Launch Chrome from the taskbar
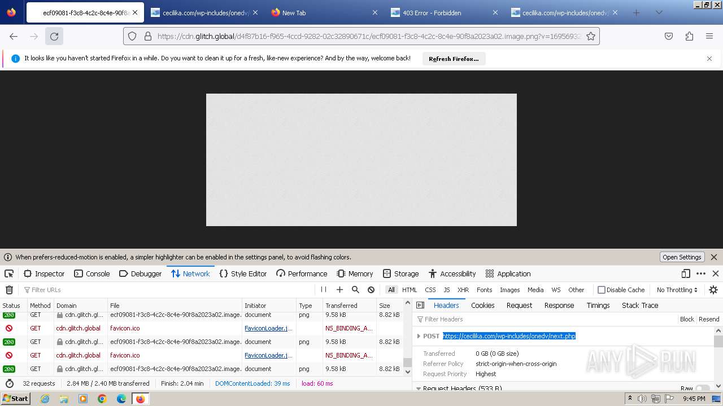The width and height of the screenshot is (723, 406). coord(102,399)
